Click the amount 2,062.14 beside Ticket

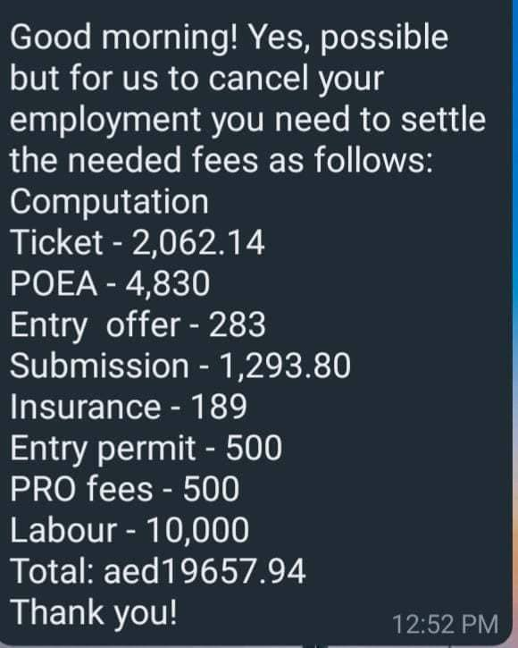tap(198, 243)
